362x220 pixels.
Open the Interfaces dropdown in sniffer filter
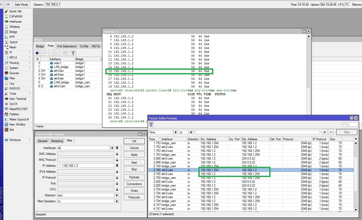pyautogui.click(x=112, y=148)
